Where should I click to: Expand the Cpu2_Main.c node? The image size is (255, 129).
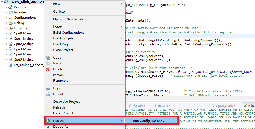click(6, 44)
